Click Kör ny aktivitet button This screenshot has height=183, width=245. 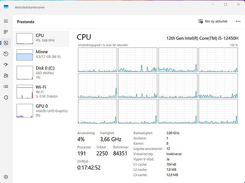(x=213, y=21)
